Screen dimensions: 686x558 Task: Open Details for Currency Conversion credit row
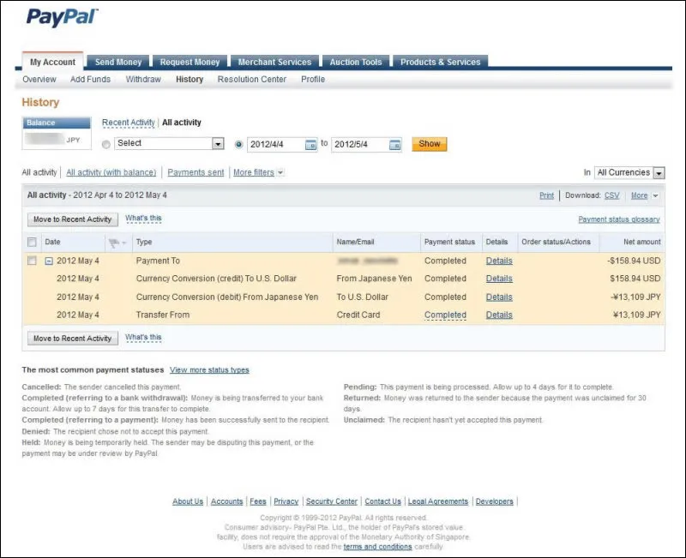point(499,279)
